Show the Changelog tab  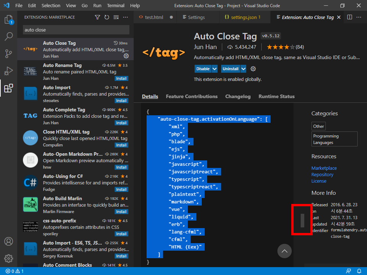tap(238, 96)
